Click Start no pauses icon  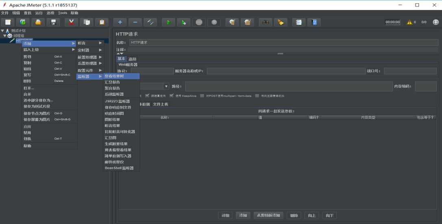[x=183, y=22]
